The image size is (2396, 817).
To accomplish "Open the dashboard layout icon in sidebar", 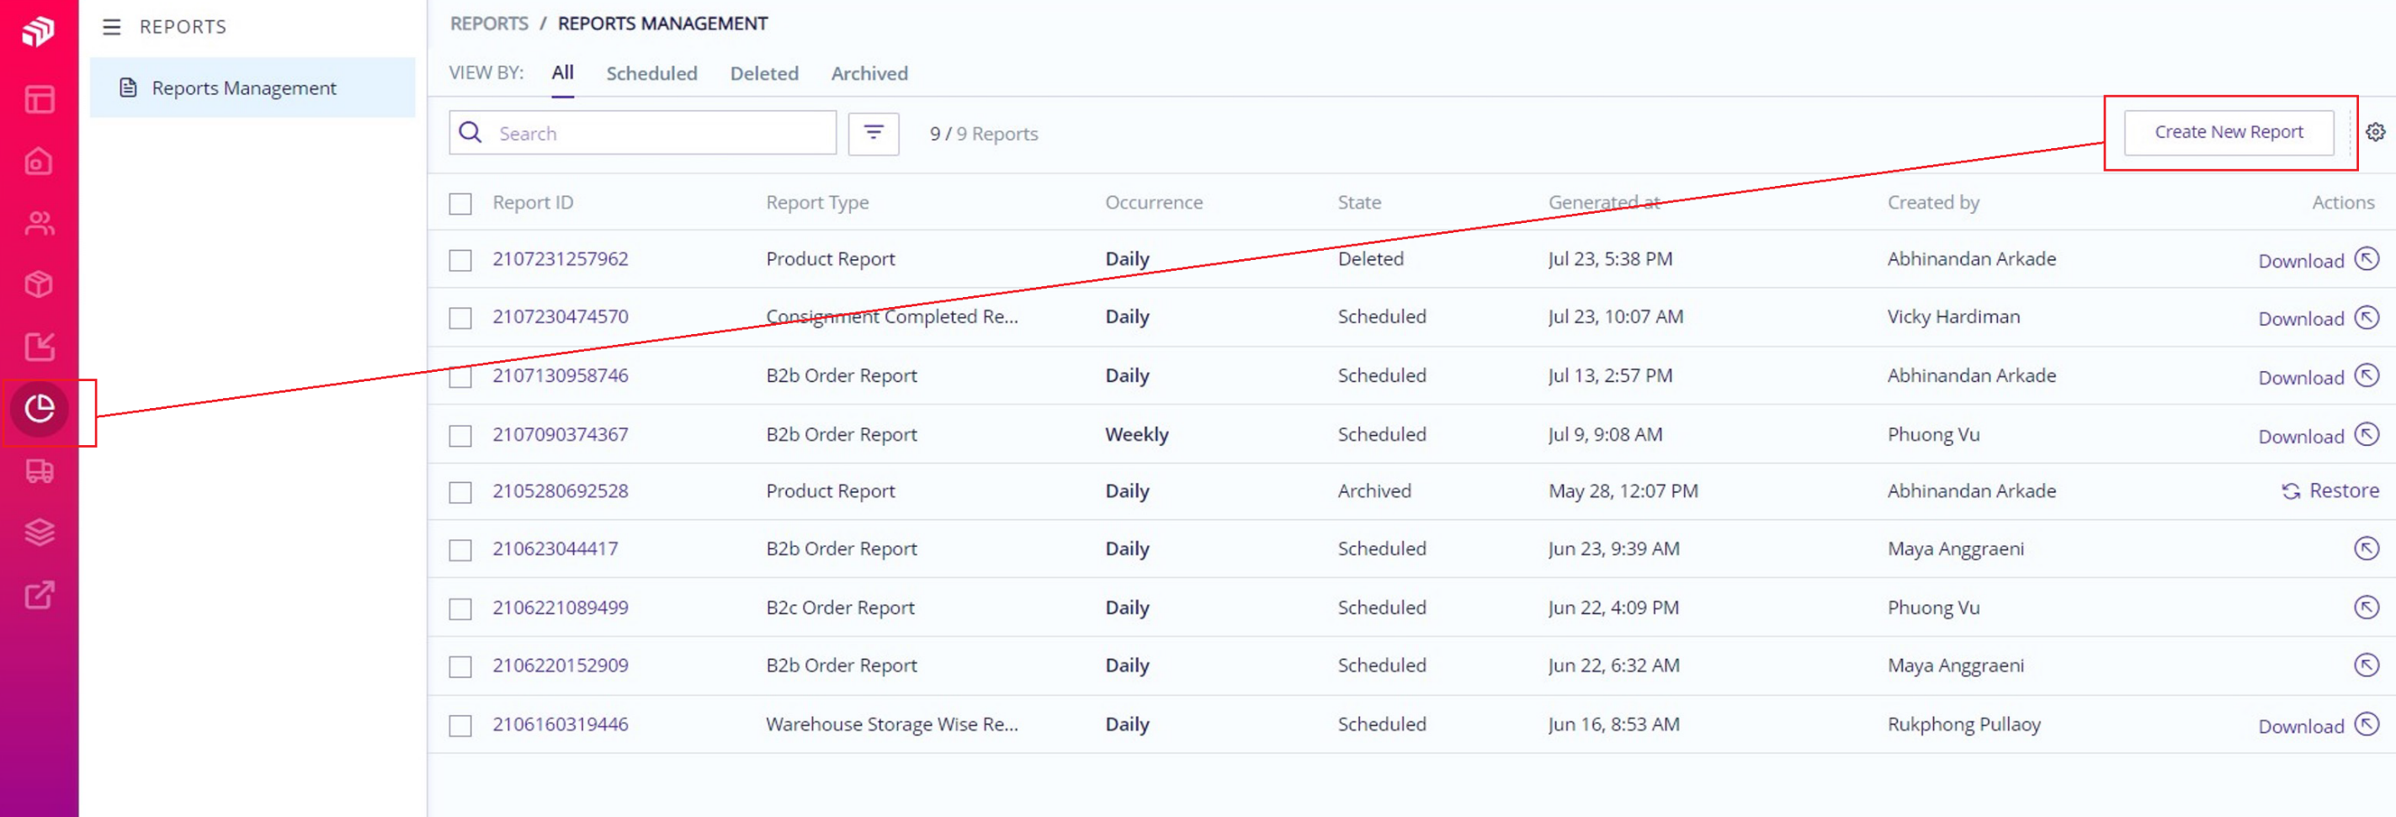I will click(x=39, y=100).
